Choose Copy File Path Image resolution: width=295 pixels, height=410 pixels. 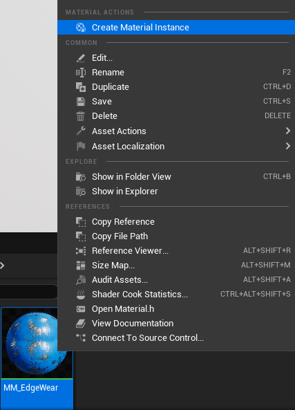pos(176,236)
